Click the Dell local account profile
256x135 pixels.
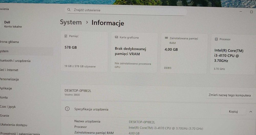13,24
